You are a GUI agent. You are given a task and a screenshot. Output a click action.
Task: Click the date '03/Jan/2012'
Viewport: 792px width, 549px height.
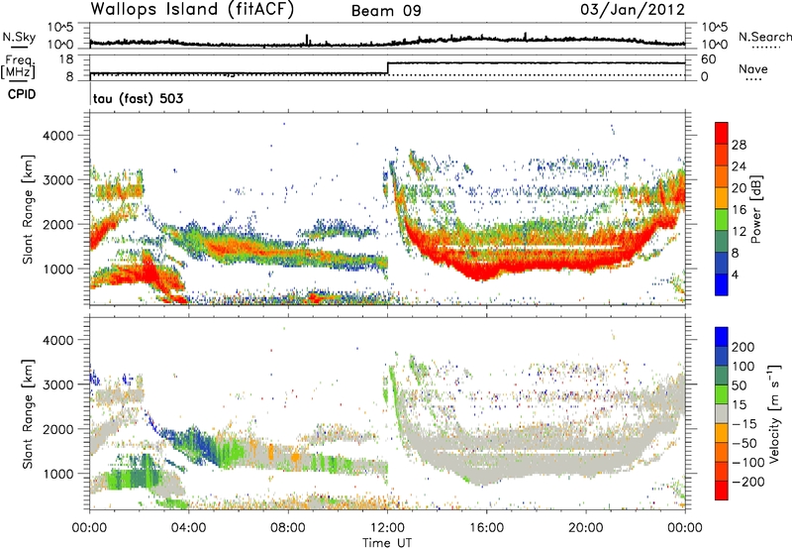633,10
